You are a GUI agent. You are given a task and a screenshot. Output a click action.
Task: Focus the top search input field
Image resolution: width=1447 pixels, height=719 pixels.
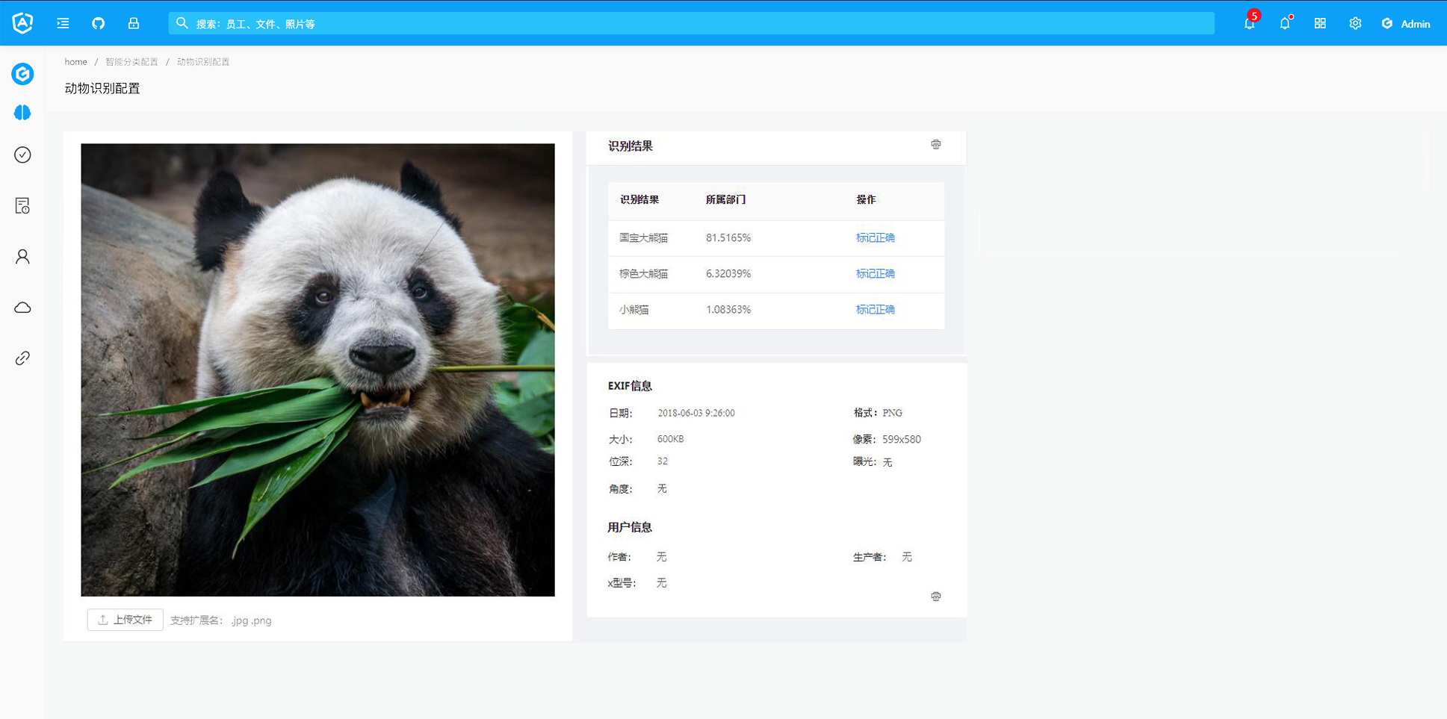pyautogui.click(x=691, y=23)
